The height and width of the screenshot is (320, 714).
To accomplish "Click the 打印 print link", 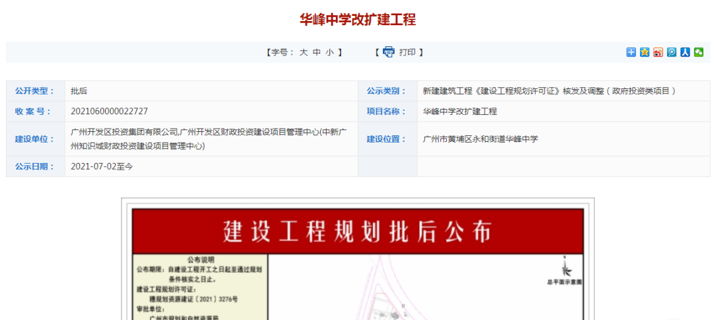I will tap(407, 52).
